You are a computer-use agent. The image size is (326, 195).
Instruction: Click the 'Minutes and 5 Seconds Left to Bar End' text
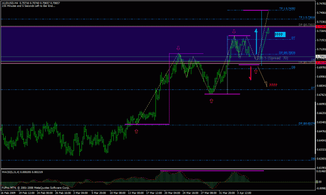coord(31,6)
